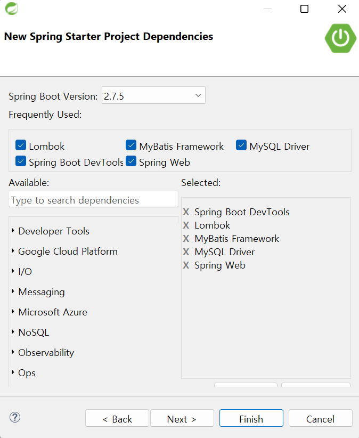The height and width of the screenshot is (438, 359).
Task: Expand the Microsoft Azure category
Action: click(52, 312)
